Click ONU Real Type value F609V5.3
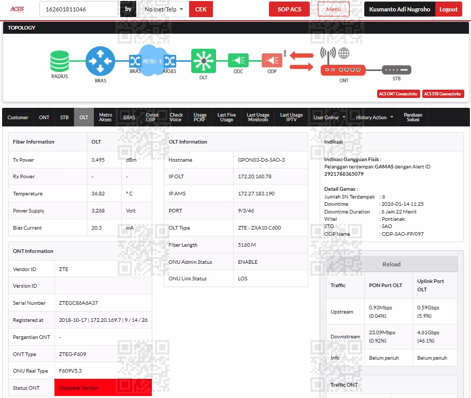The image size is (471, 398). coord(70,371)
